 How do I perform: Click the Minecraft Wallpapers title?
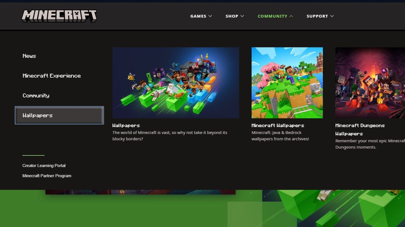(x=278, y=125)
